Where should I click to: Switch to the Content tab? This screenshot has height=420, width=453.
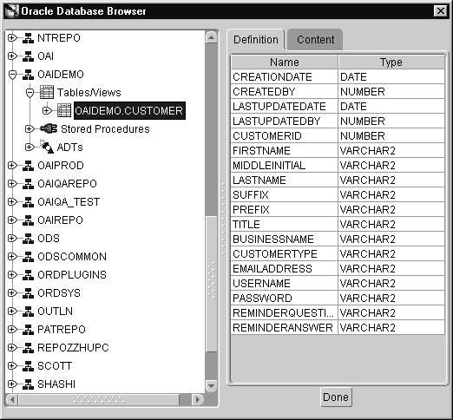[315, 40]
